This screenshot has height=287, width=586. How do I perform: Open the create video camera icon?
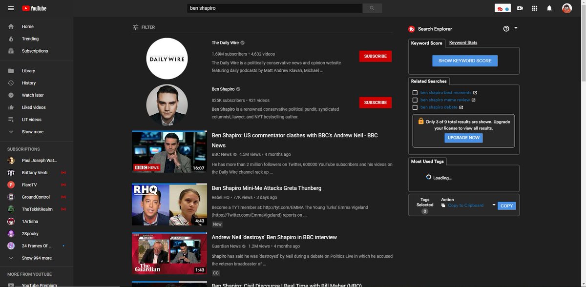pyautogui.click(x=520, y=8)
